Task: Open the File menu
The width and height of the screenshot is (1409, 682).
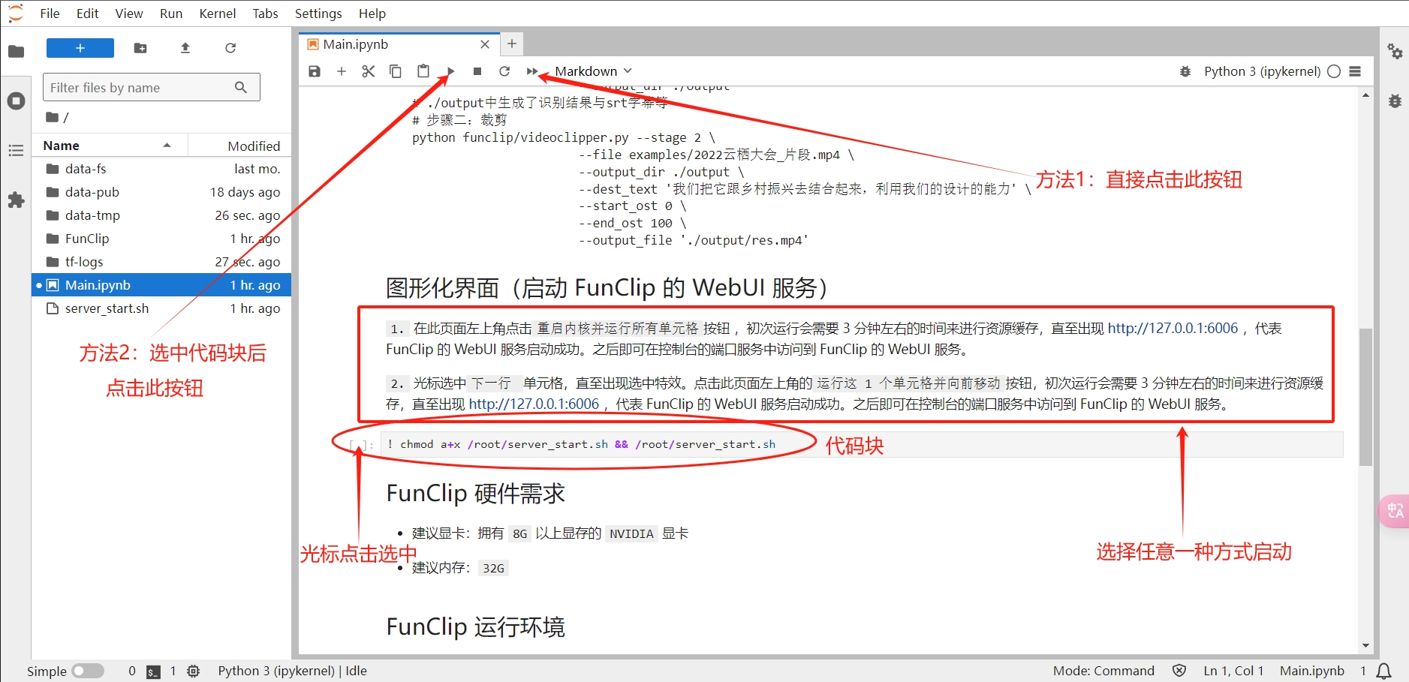Action: click(50, 14)
